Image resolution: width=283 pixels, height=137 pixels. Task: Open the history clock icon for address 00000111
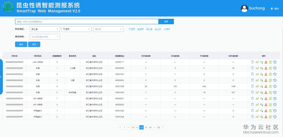[x=275, y=62]
